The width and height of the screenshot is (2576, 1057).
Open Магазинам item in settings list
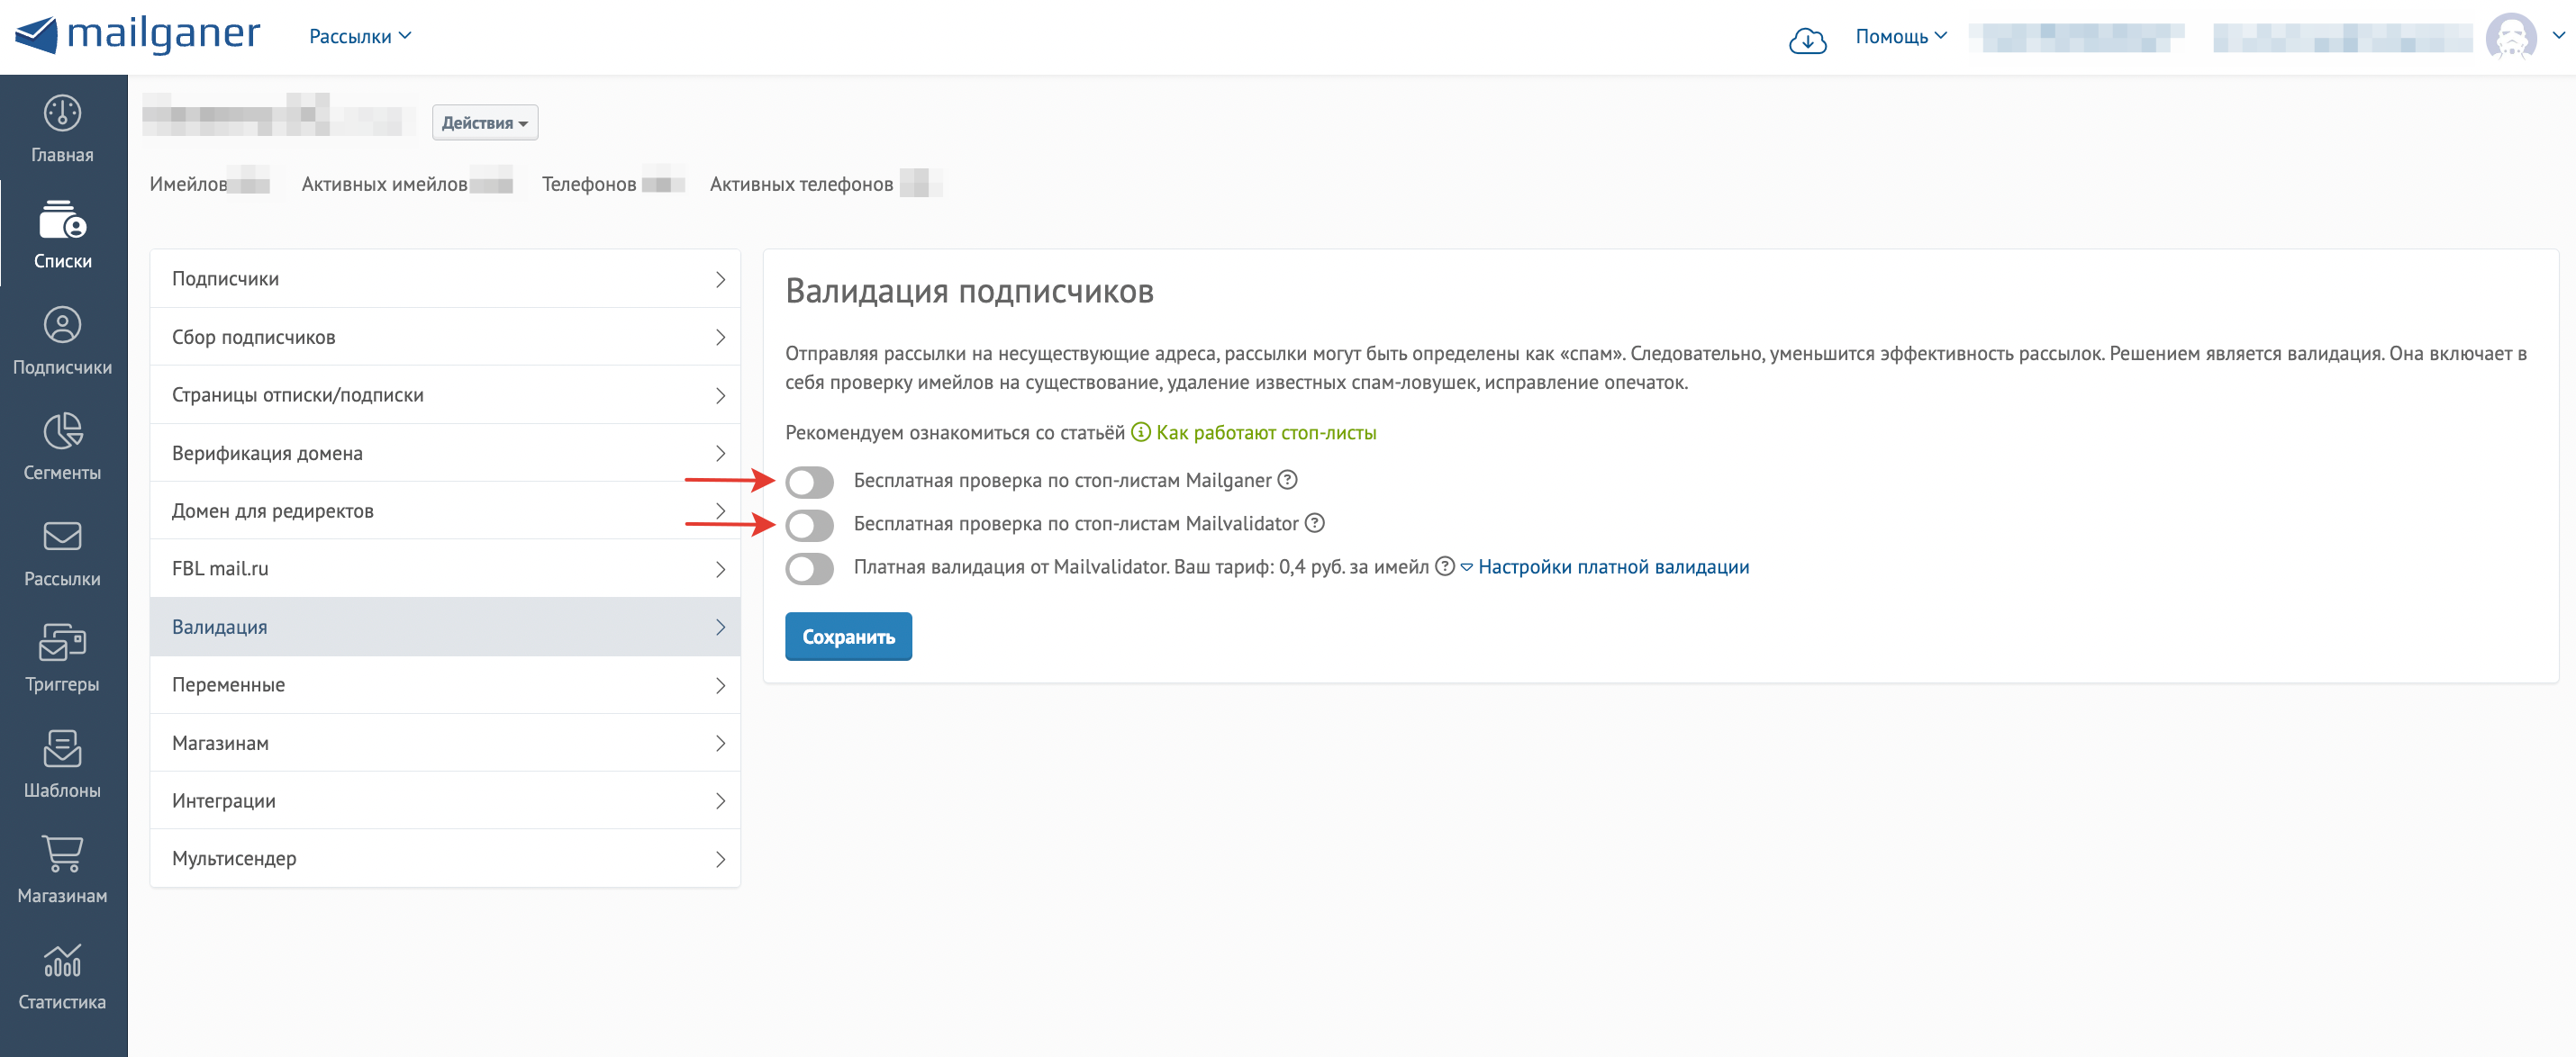(445, 743)
